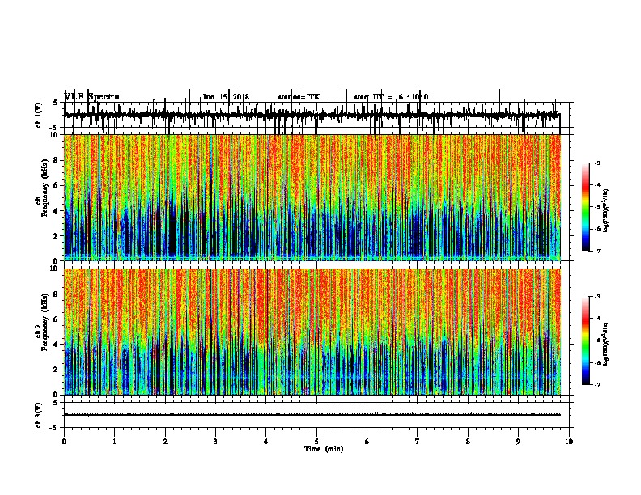Click the "VLF Spectra" plot title
The image size is (641, 495).
click(92, 97)
